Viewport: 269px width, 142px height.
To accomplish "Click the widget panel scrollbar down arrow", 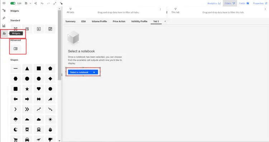I will [x=59, y=141].
